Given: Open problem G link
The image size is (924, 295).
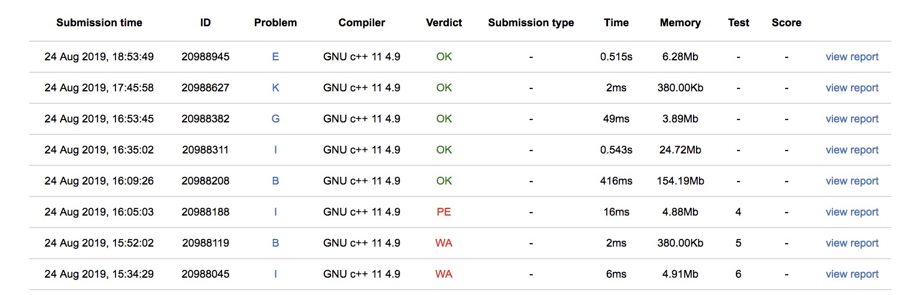Looking at the screenshot, I should pos(275,119).
